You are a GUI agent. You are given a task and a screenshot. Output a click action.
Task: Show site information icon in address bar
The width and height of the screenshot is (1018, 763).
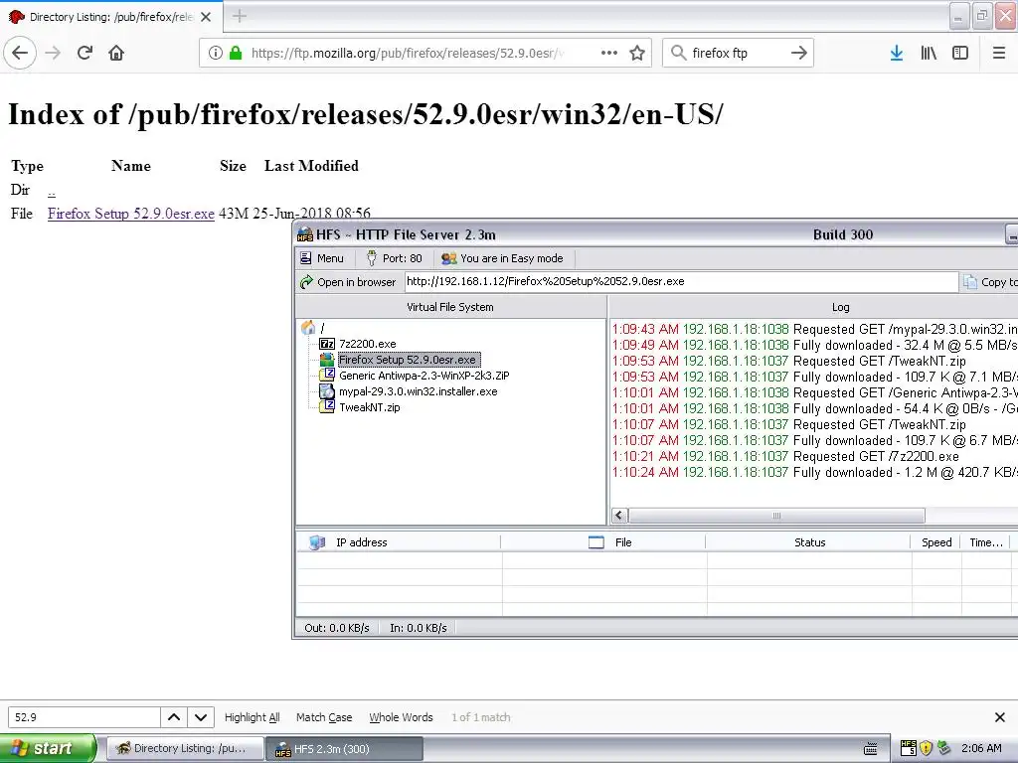tap(216, 53)
